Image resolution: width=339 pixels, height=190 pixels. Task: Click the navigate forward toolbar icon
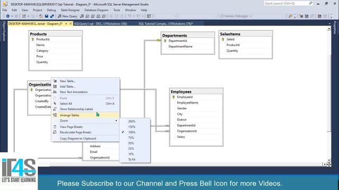tap(16, 16)
